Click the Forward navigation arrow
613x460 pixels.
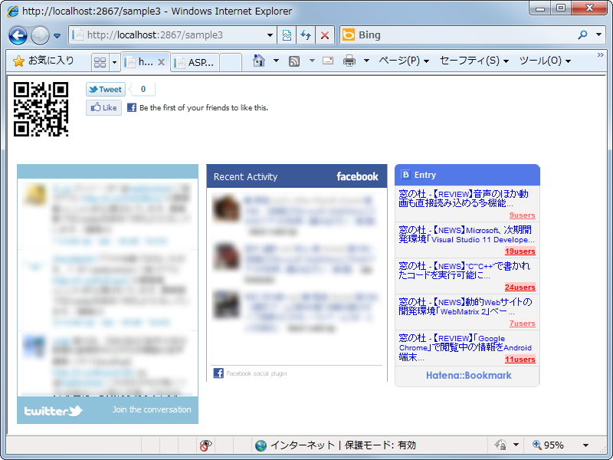tap(40, 35)
